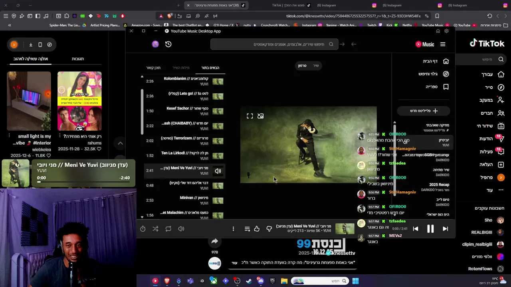
Task: Skip to next track in YouTube Music
Action: [x=445, y=229]
